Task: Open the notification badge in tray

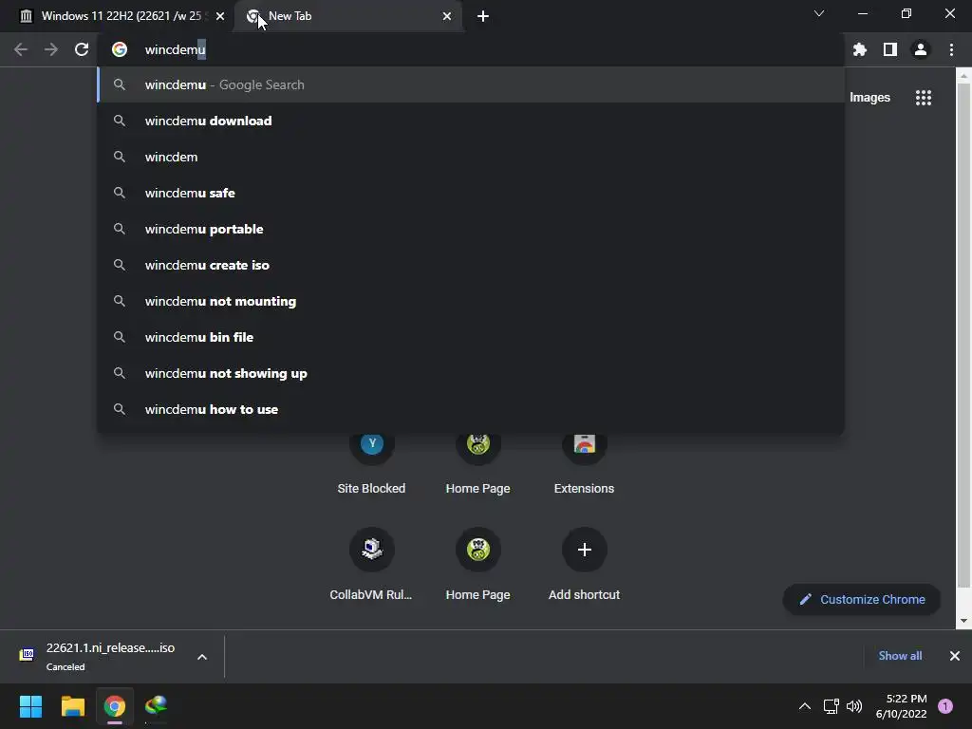Action: [945, 706]
